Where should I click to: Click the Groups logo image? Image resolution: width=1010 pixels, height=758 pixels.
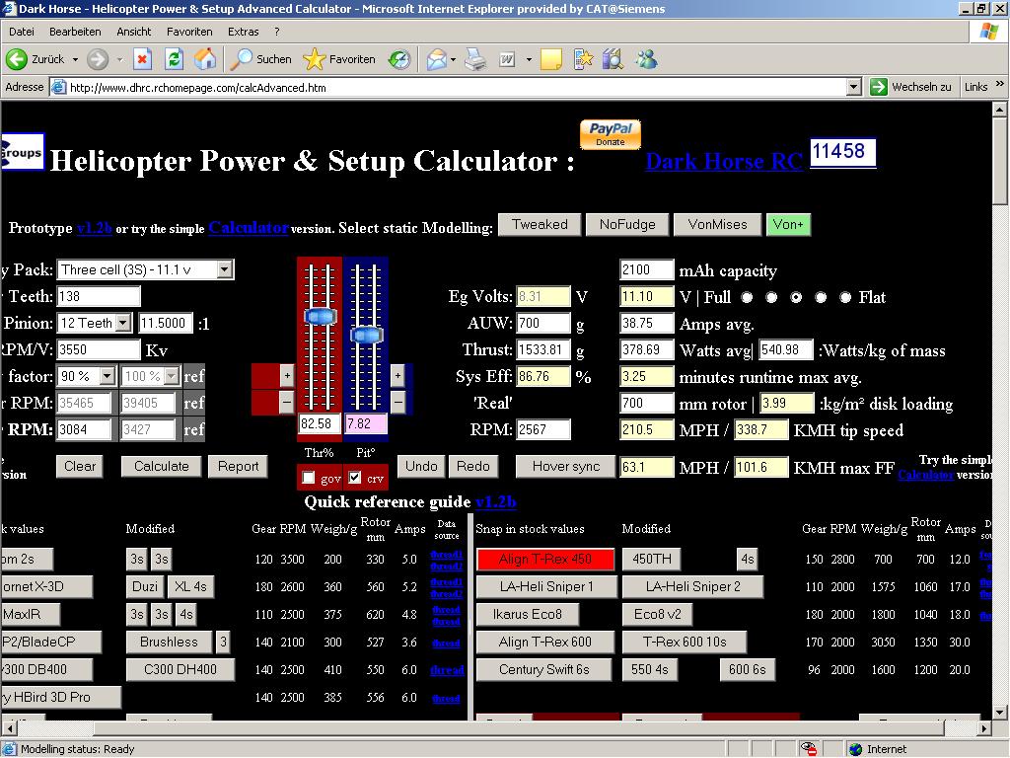[x=23, y=152]
